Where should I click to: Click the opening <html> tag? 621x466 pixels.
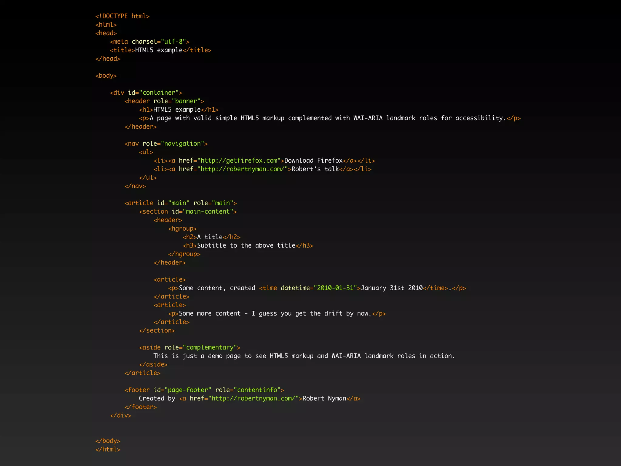point(106,25)
